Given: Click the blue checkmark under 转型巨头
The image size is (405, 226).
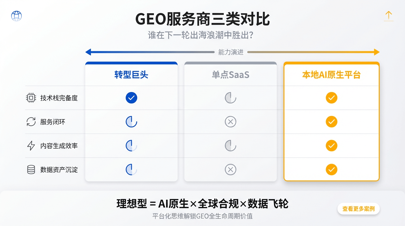Looking at the screenshot, I should point(131,98).
